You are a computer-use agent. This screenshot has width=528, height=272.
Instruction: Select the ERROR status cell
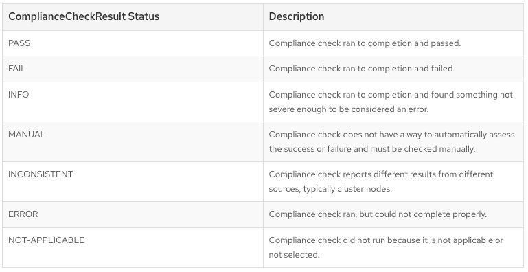pos(133,214)
